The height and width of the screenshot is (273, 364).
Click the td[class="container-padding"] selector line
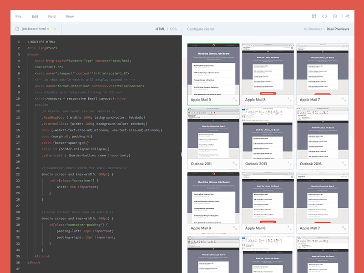(78, 225)
